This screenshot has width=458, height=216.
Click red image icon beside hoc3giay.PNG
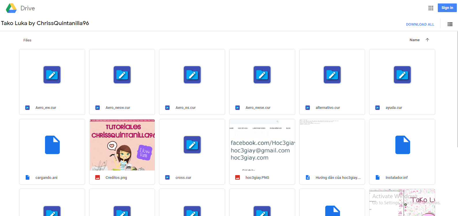[238, 177]
